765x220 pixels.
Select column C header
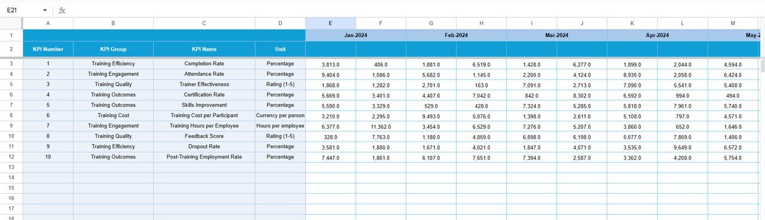(204, 23)
